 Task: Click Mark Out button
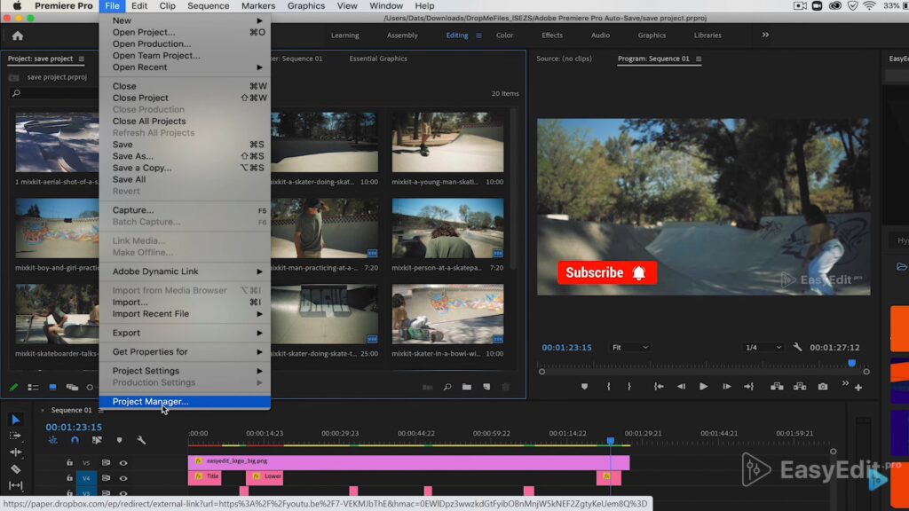point(629,387)
